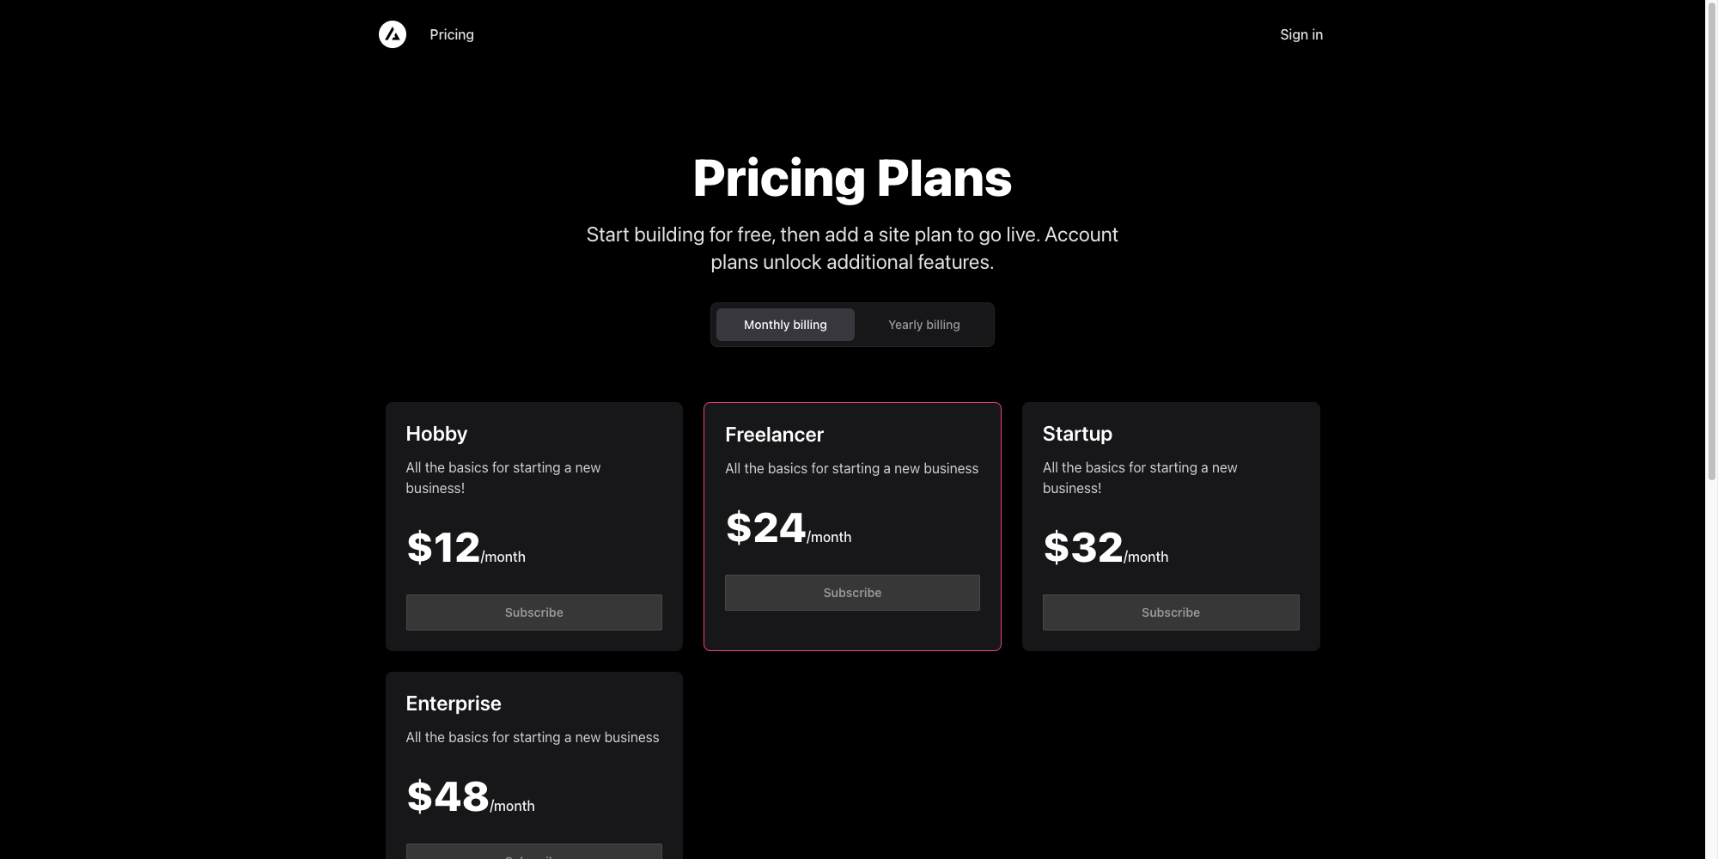Subscribe to the Startup plan
Image resolution: width=1718 pixels, height=859 pixels.
(1171, 612)
